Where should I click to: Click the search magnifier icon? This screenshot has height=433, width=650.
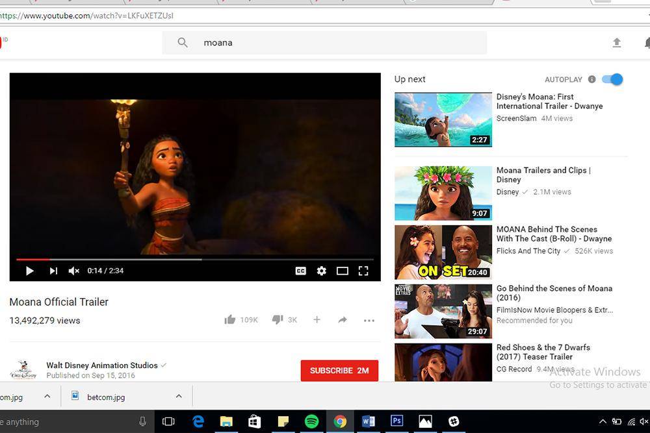click(x=183, y=42)
